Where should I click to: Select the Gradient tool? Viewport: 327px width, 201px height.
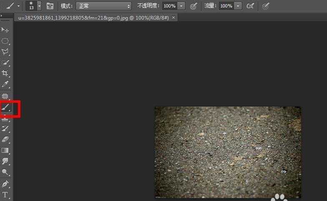(5, 150)
